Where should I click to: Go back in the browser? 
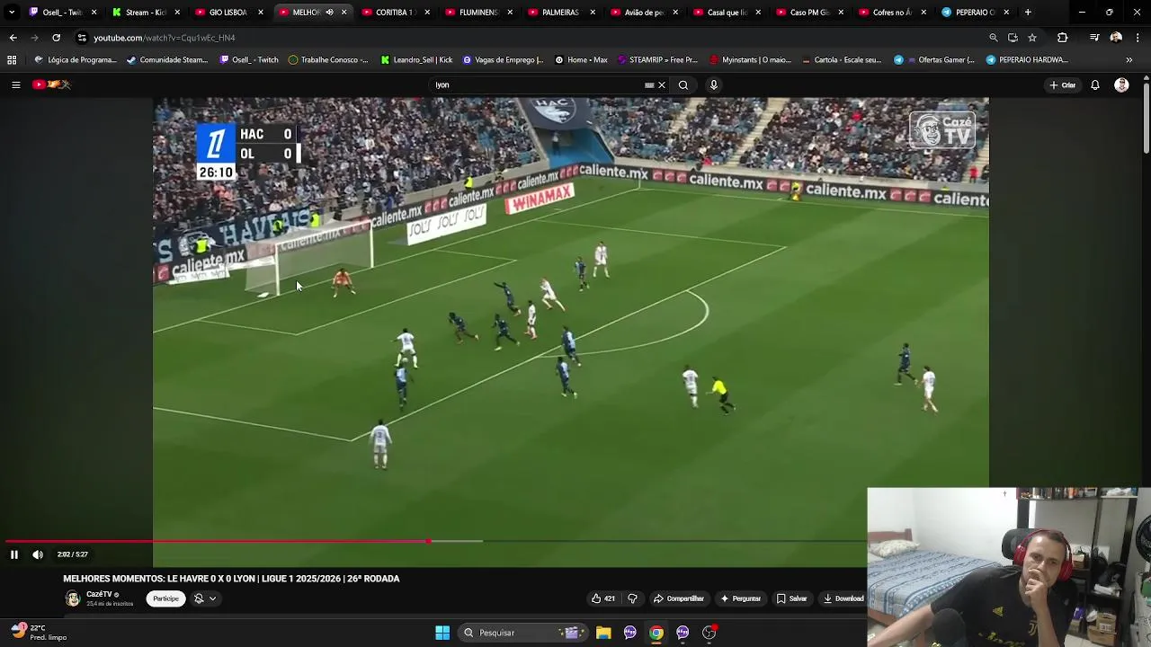coord(13,38)
